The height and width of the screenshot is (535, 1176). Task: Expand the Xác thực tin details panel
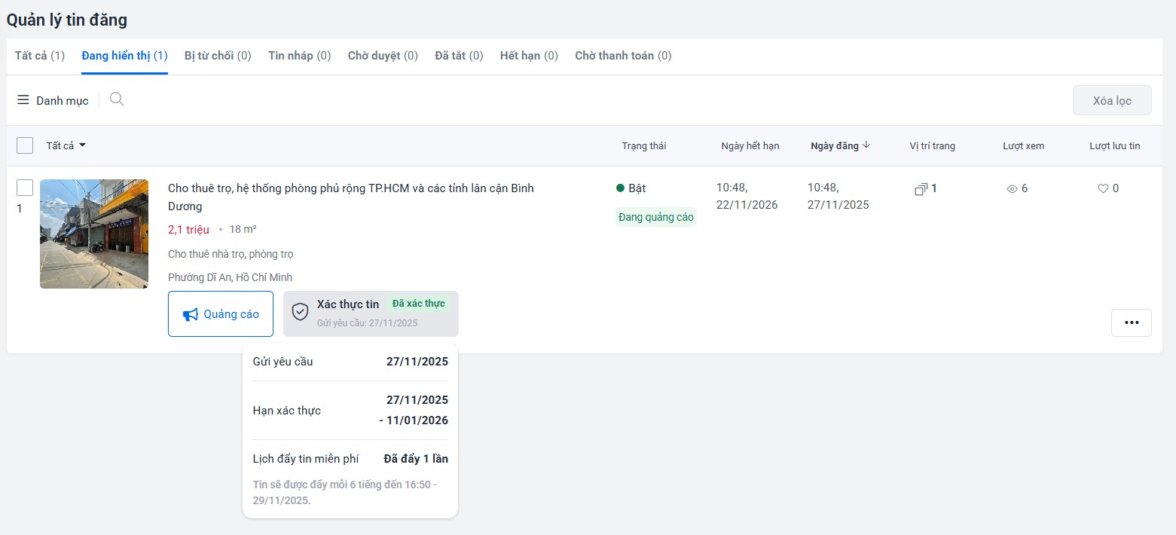click(x=371, y=313)
